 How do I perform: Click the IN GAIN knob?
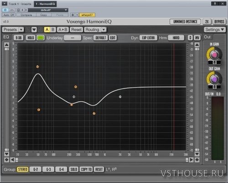214,55
